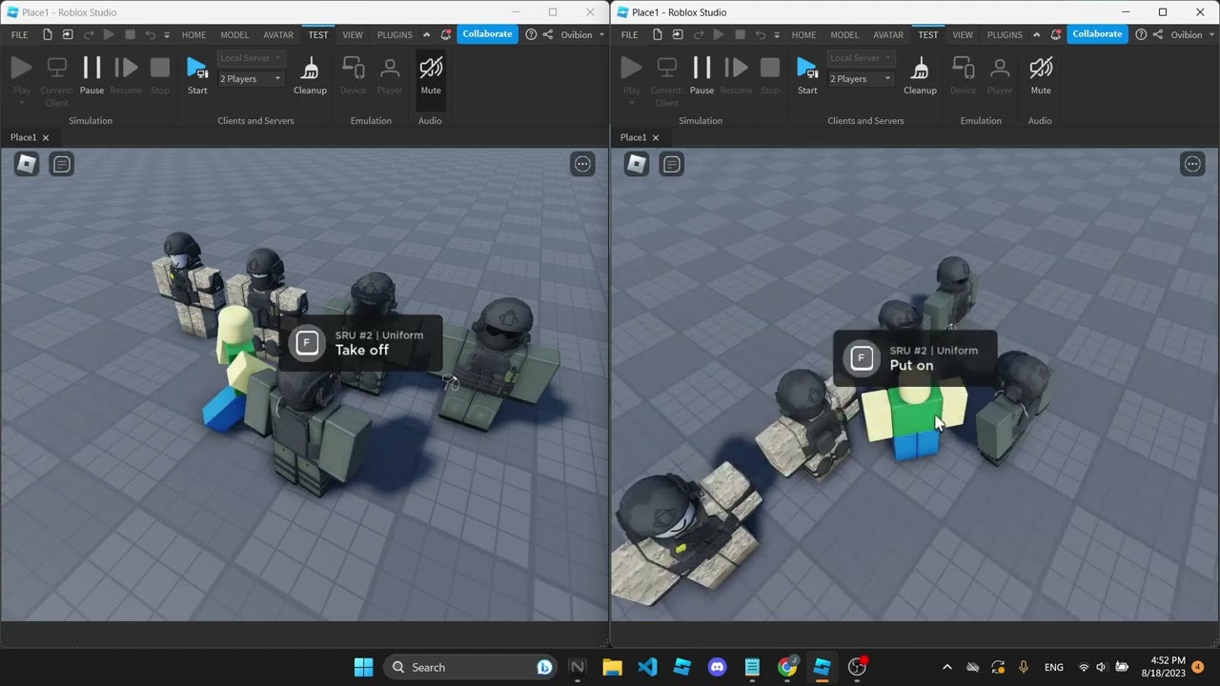Toggle Mute audio in right window
Image resolution: width=1220 pixels, height=686 pixels.
click(x=1041, y=74)
